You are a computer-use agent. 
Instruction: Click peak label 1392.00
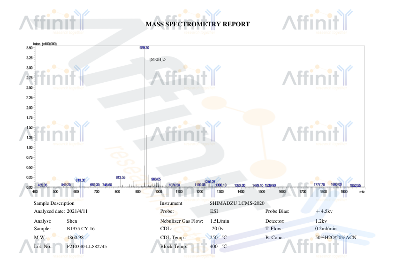click(240, 186)
